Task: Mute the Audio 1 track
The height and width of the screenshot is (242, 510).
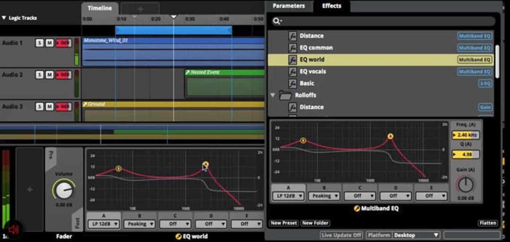Action: 50,43
